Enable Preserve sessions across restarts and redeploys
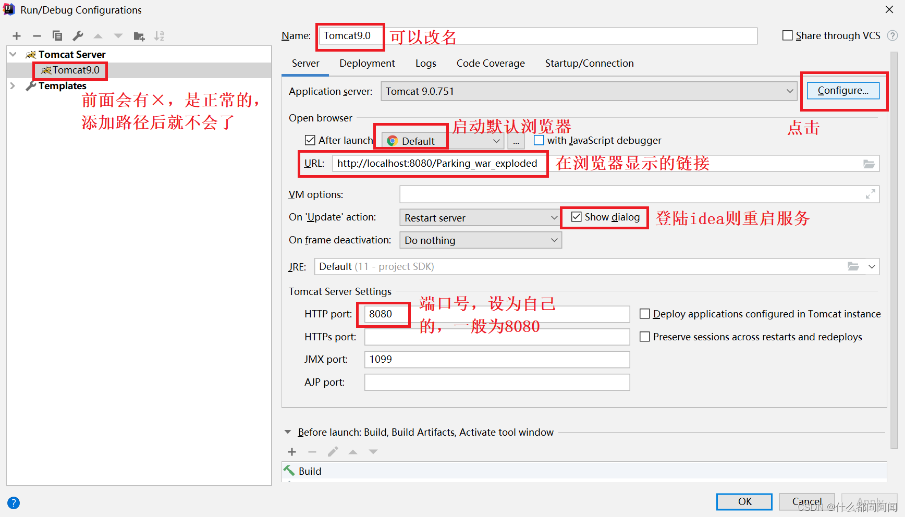The width and height of the screenshot is (905, 517). [x=645, y=337]
